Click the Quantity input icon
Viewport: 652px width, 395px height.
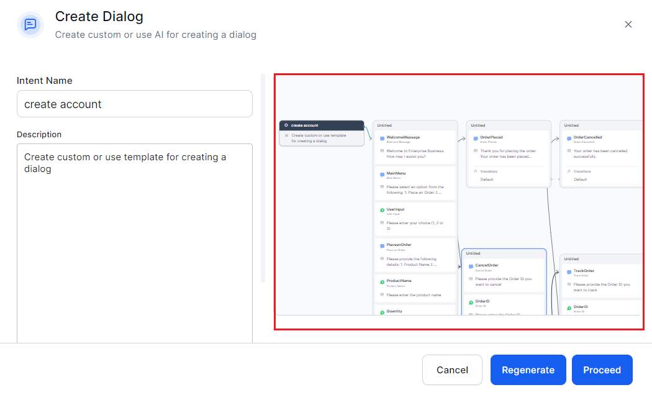pos(382,312)
